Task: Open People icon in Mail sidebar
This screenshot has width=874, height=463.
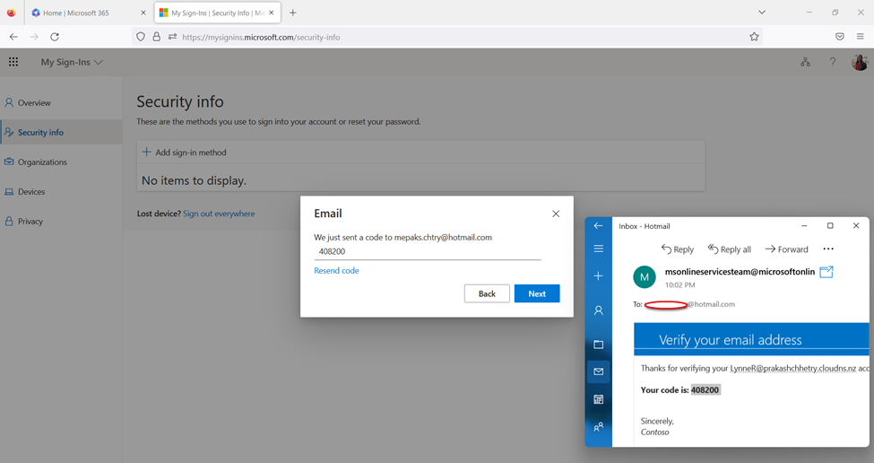Action: (x=598, y=427)
